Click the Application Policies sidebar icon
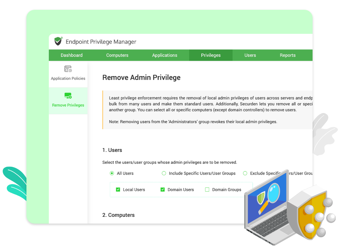The height and width of the screenshot is (252, 339). [68, 69]
